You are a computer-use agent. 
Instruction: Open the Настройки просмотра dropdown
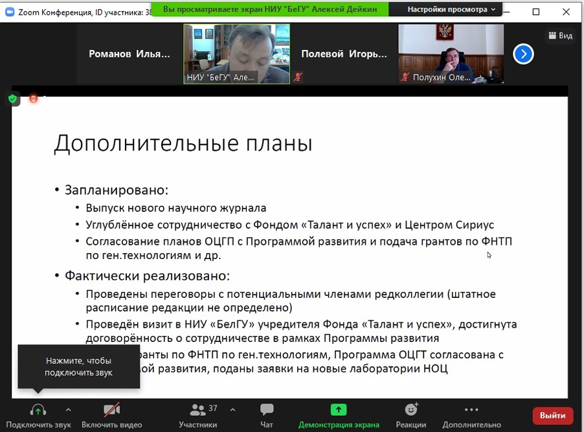pyautogui.click(x=451, y=10)
